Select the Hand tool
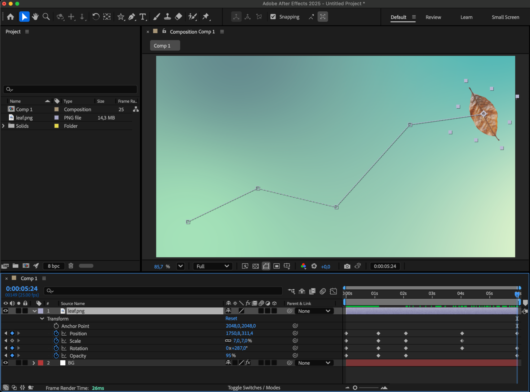This screenshot has height=392, width=530. tap(35, 17)
